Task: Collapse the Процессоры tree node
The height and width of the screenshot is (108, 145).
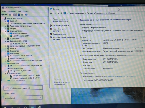Action: coord(6,73)
